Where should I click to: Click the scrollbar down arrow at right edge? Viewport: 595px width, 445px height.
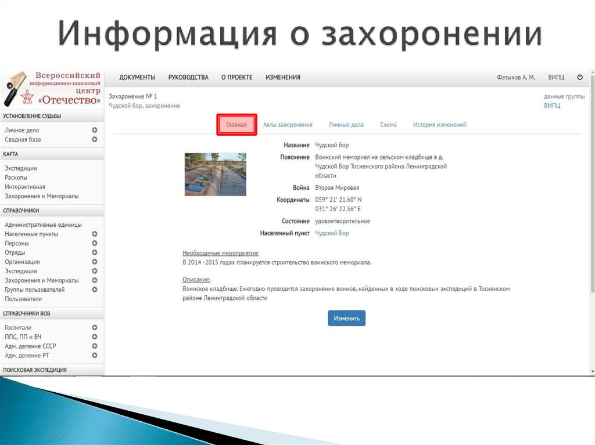point(592,371)
